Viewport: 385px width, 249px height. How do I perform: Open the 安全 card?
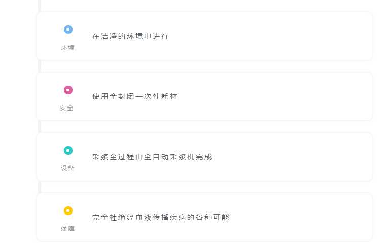click(x=204, y=96)
